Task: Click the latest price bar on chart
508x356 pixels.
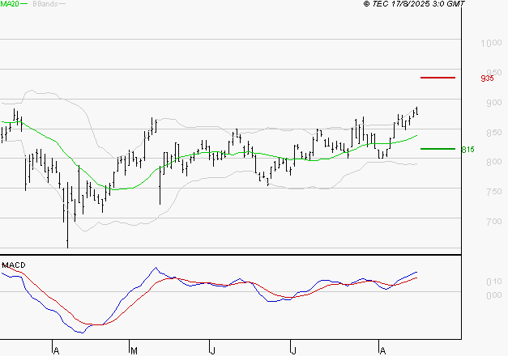Action: pyautogui.click(x=416, y=111)
